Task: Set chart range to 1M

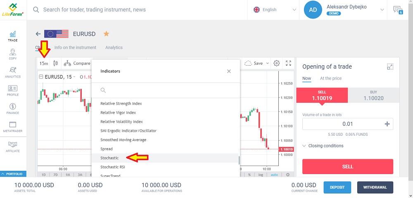Action: point(67,175)
